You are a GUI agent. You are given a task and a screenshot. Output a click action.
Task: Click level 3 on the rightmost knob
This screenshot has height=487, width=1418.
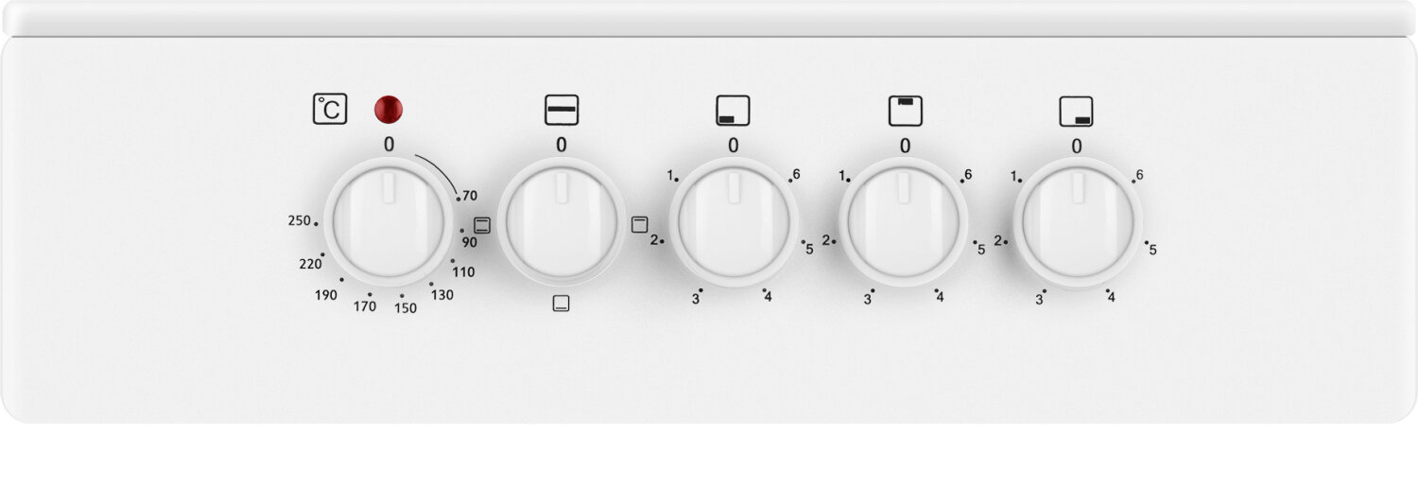(x=1039, y=300)
